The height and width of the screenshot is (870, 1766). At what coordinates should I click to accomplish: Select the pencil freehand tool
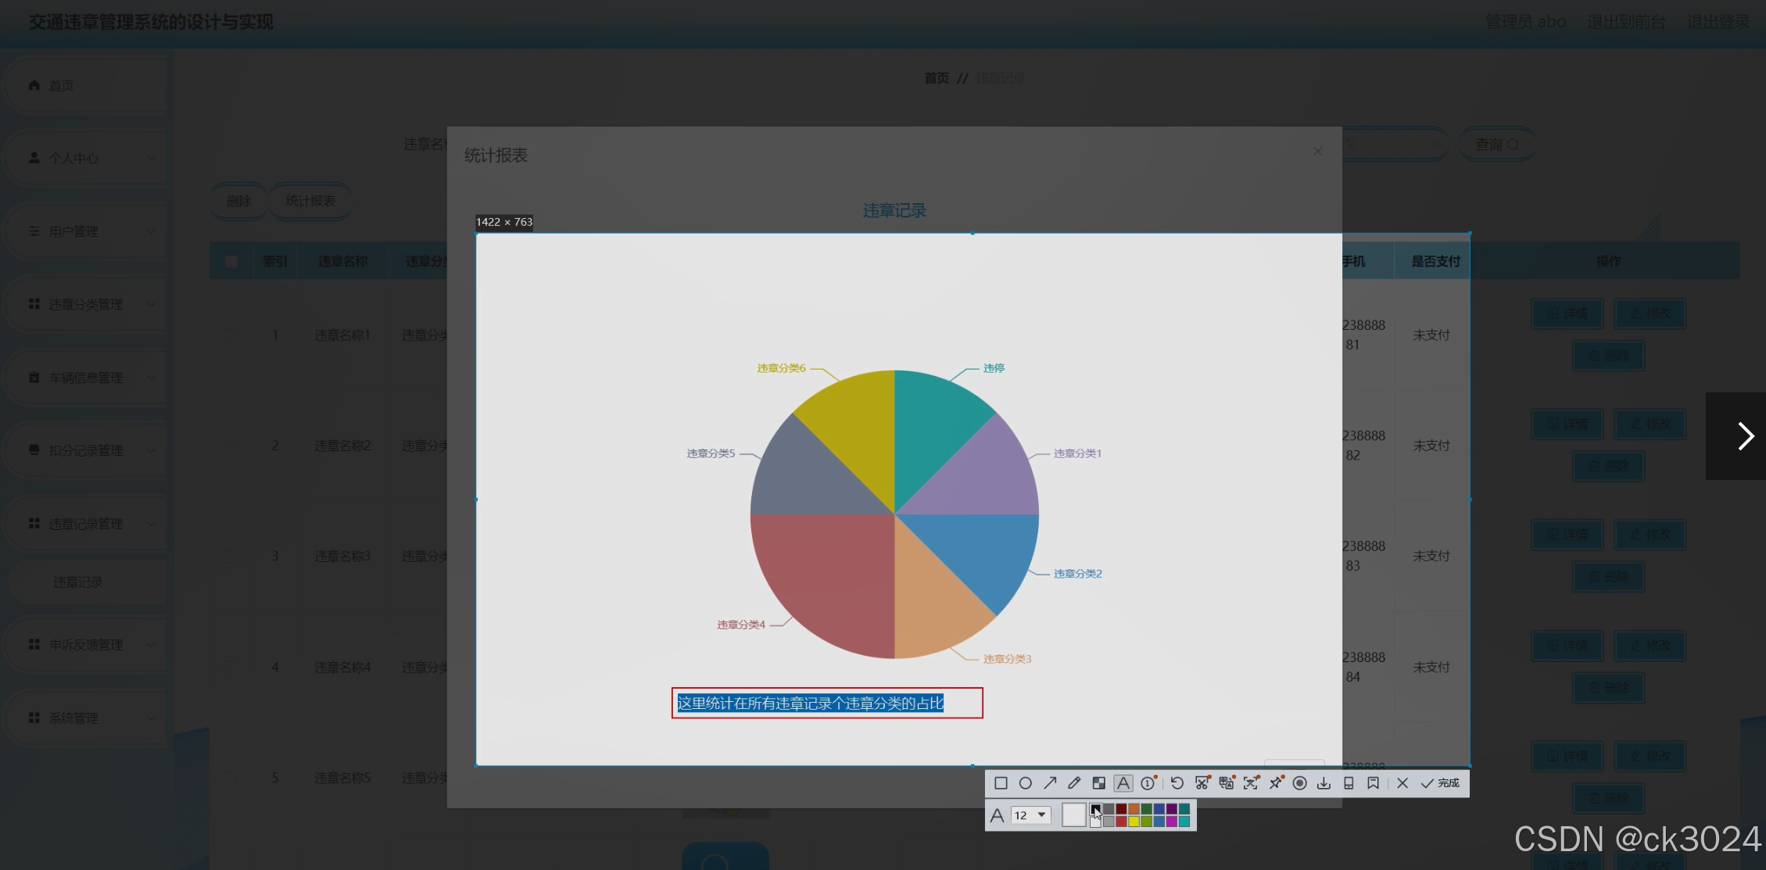click(x=1074, y=783)
